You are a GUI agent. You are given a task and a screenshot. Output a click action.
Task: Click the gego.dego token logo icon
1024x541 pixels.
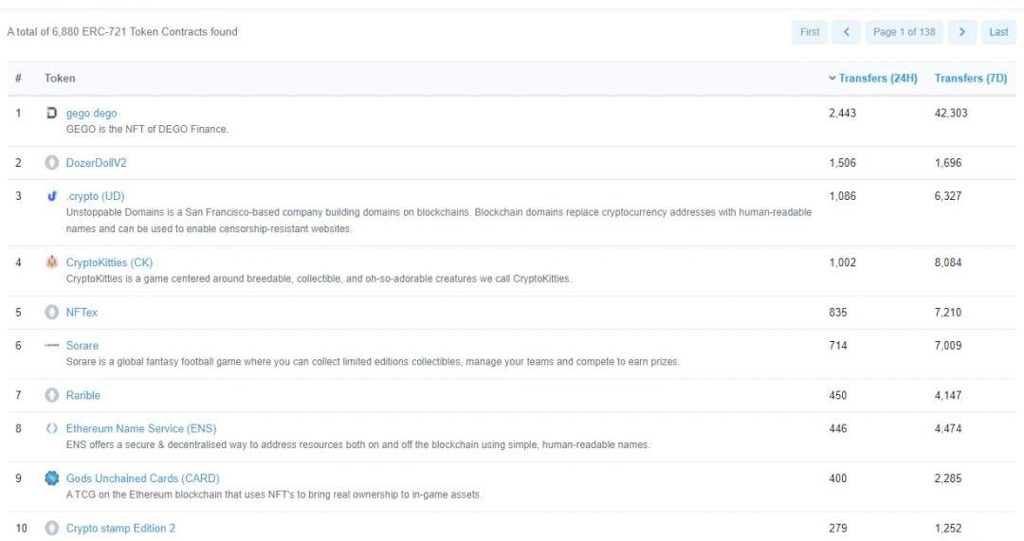click(51, 113)
